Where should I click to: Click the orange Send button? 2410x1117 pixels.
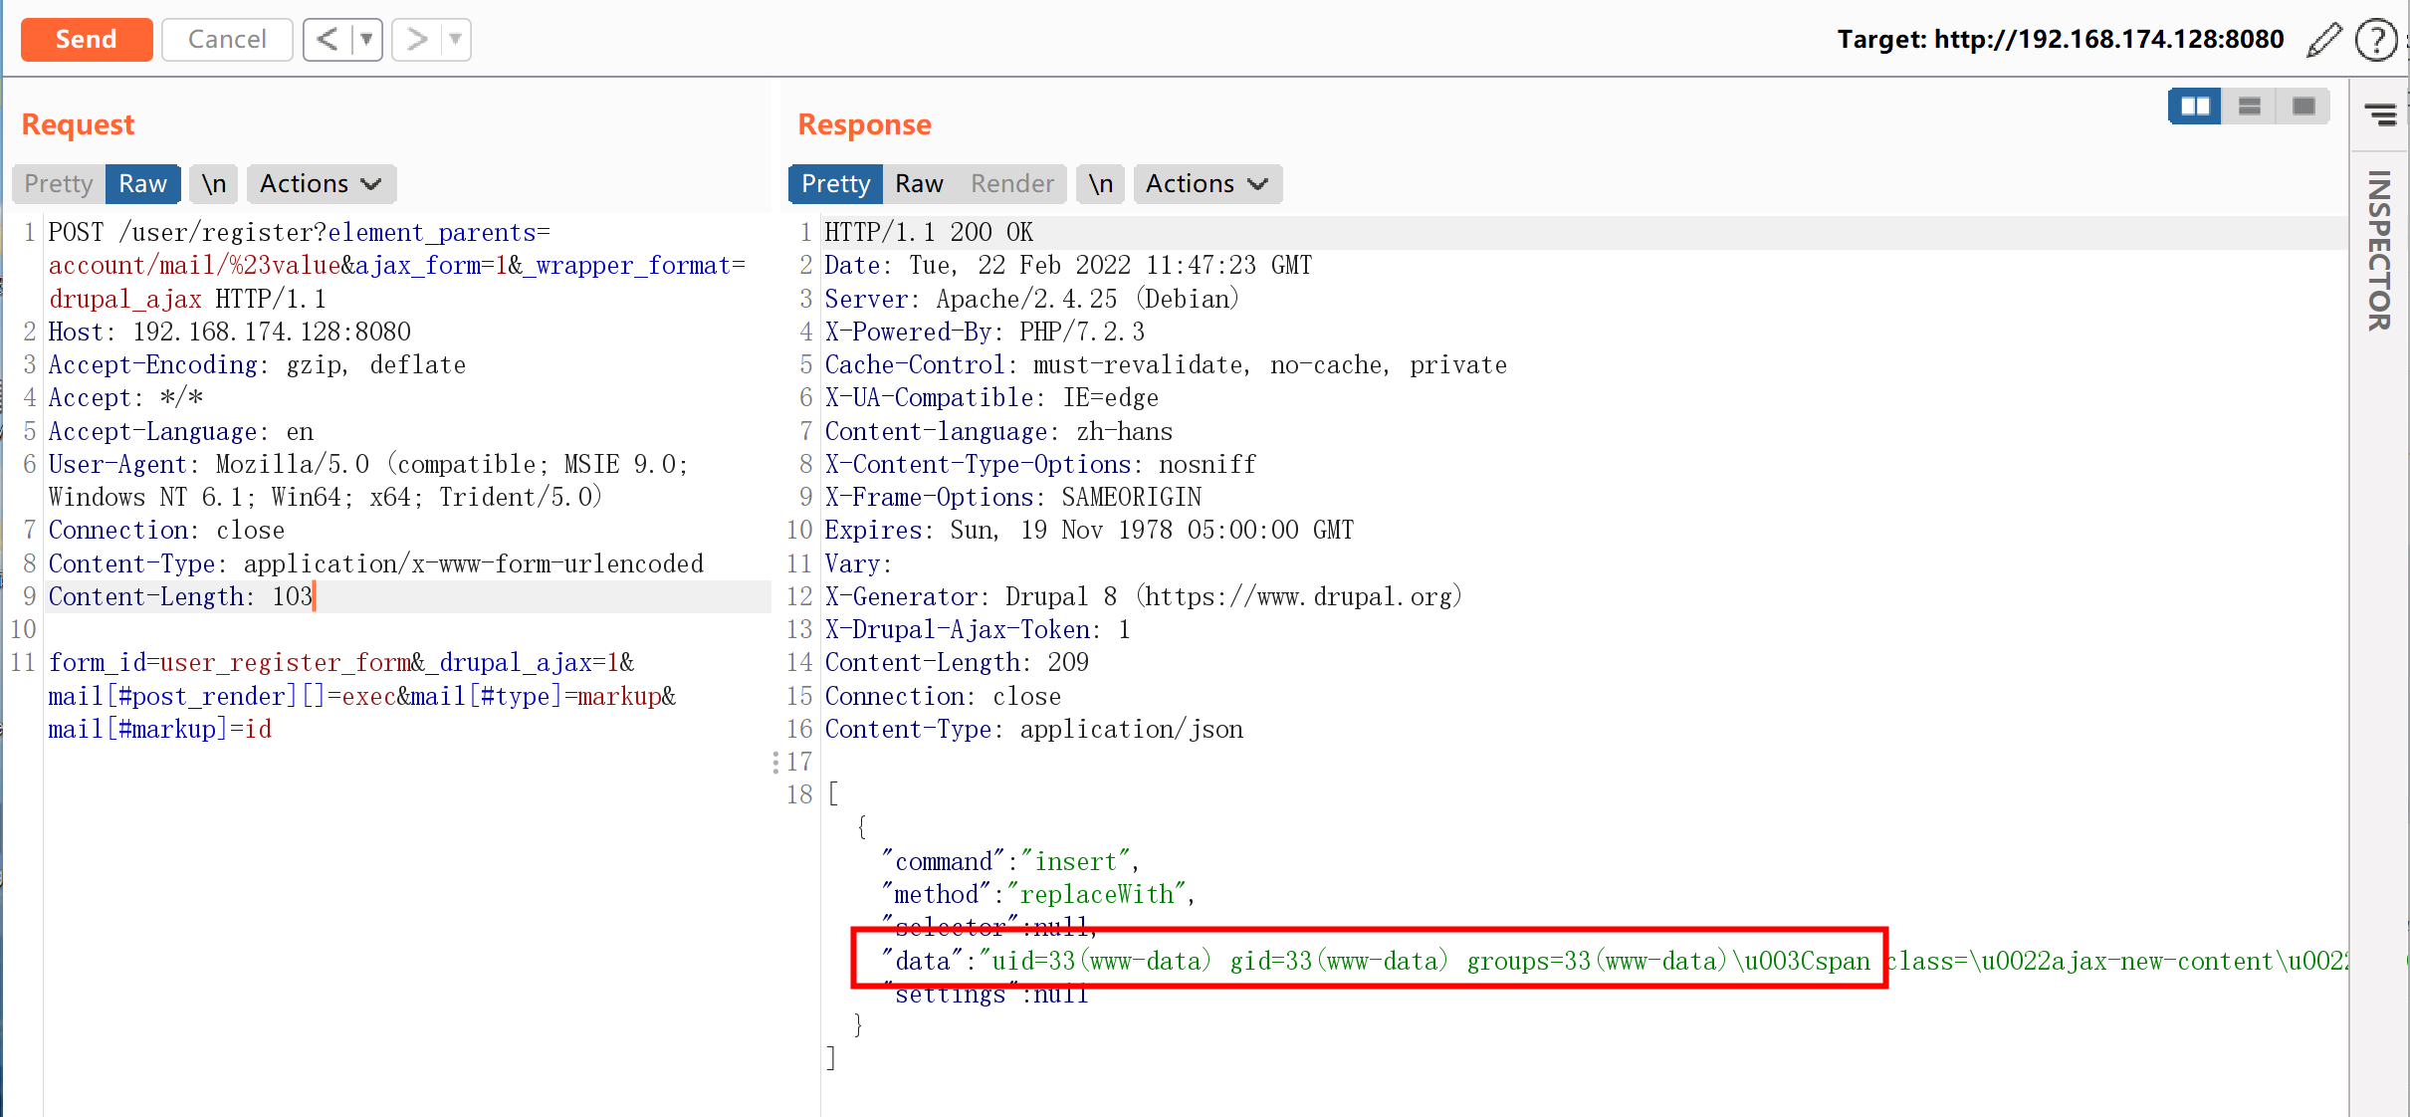pyautogui.click(x=87, y=40)
